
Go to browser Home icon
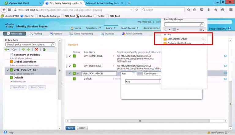tap(215, 10)
